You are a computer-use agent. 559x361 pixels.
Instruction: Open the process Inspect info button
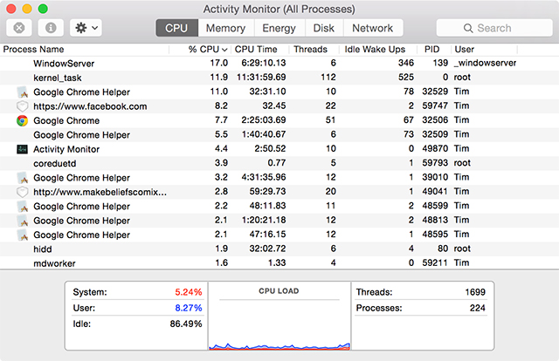click(51, 28)
